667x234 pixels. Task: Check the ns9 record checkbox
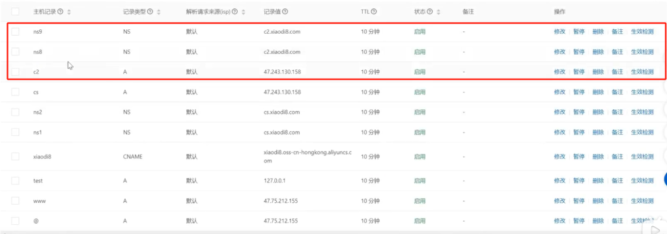(x=16, y=31)
